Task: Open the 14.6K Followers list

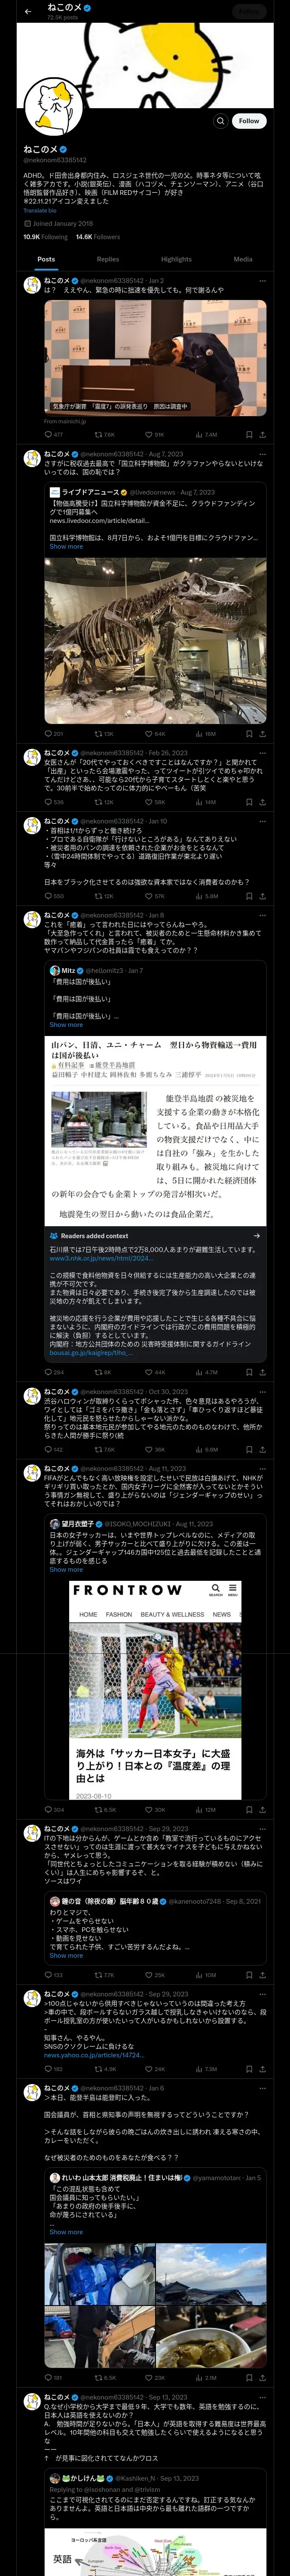Action: point(98,237)
